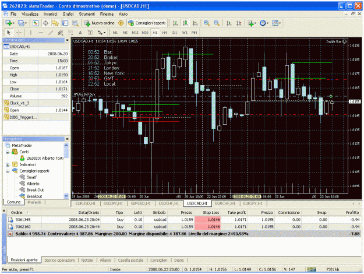Switch chart to line chart style

tap(195, 23)
